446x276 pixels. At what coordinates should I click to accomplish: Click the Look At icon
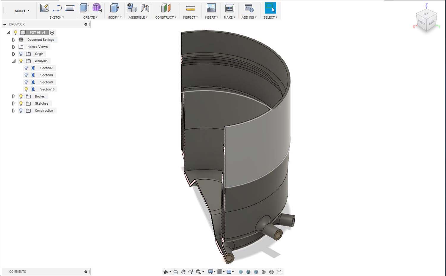pos(175,272)
